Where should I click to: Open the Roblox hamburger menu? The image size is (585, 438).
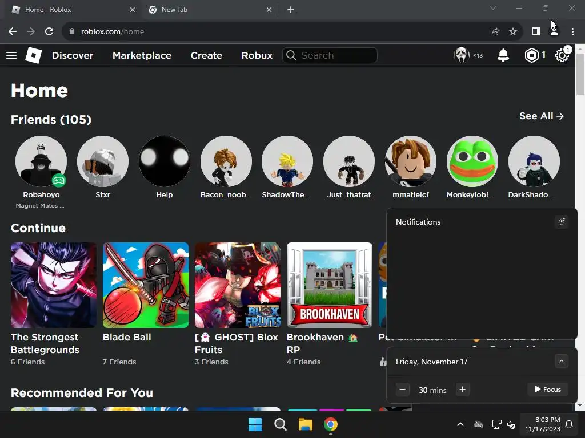point(11,55)
